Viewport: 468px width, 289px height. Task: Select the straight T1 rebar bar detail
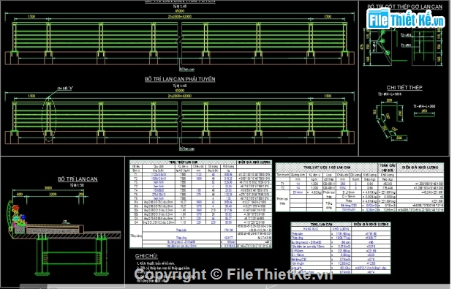(x=424, y=113)
